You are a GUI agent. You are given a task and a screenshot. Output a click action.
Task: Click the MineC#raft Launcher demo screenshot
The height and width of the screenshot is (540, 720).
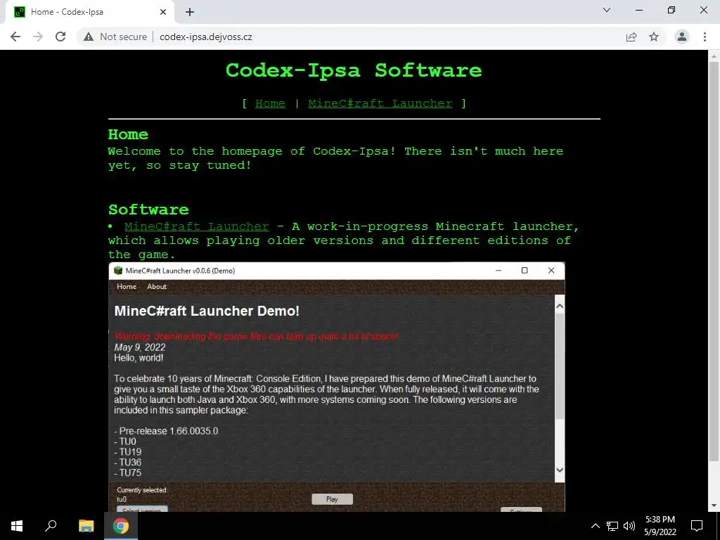[337, 387]
